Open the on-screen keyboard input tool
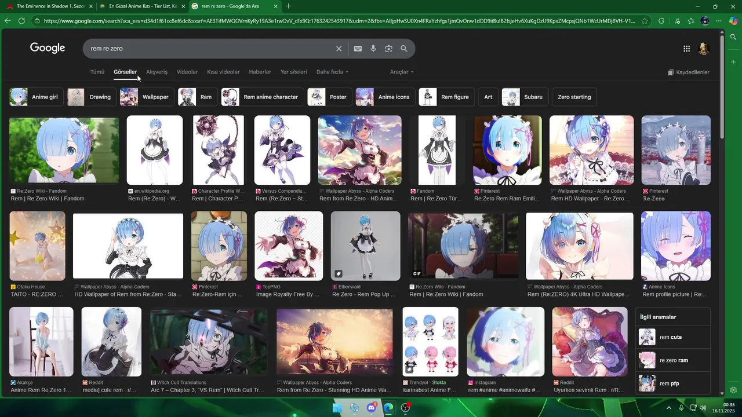This screenshot has width=742, height=417. click(358, 49)
